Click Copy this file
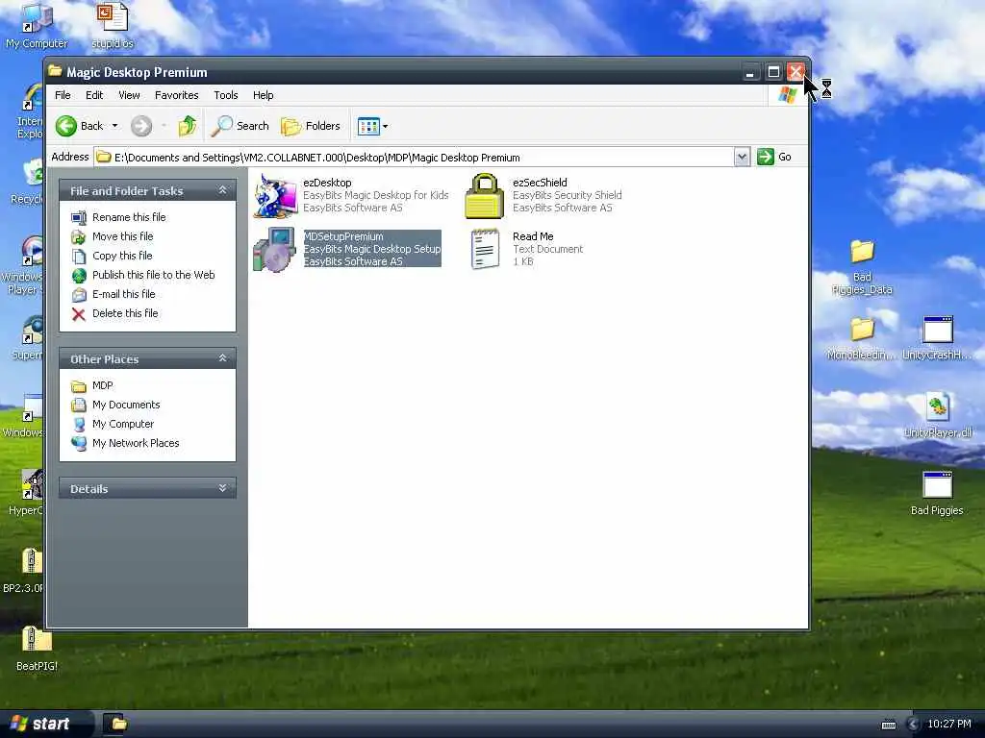 click(122, 256)
